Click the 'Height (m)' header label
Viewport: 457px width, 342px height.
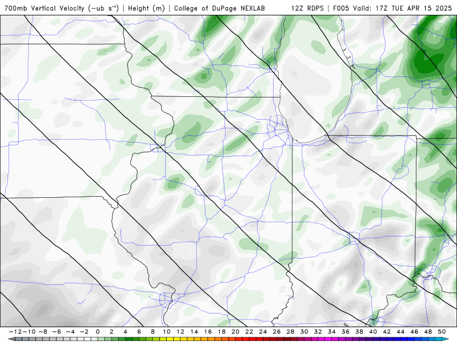tap(146, 8)
